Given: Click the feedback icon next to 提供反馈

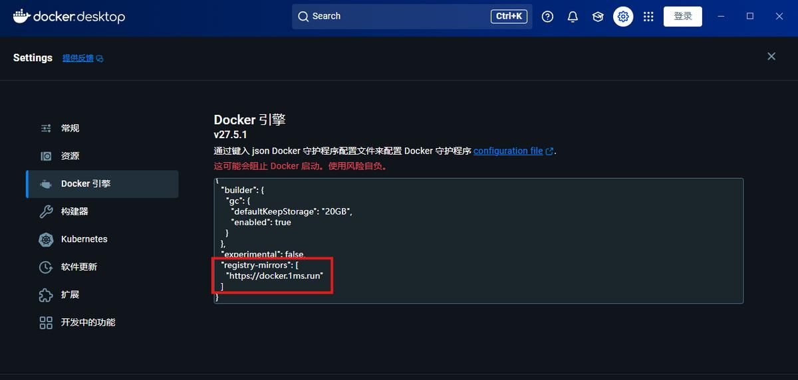Looking at the screenshot, I should (x=100, y=59).
